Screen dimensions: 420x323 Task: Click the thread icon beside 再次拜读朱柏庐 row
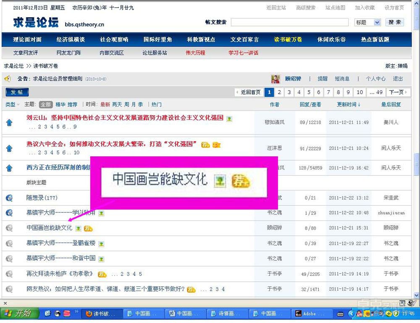[x=9, y=274]
